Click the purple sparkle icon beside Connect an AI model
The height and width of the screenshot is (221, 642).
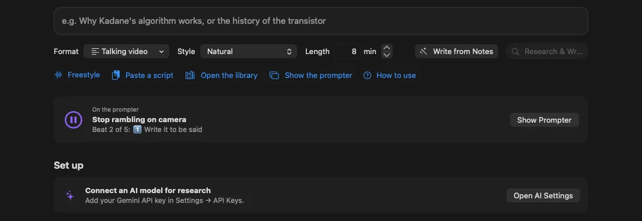(70, 195)
